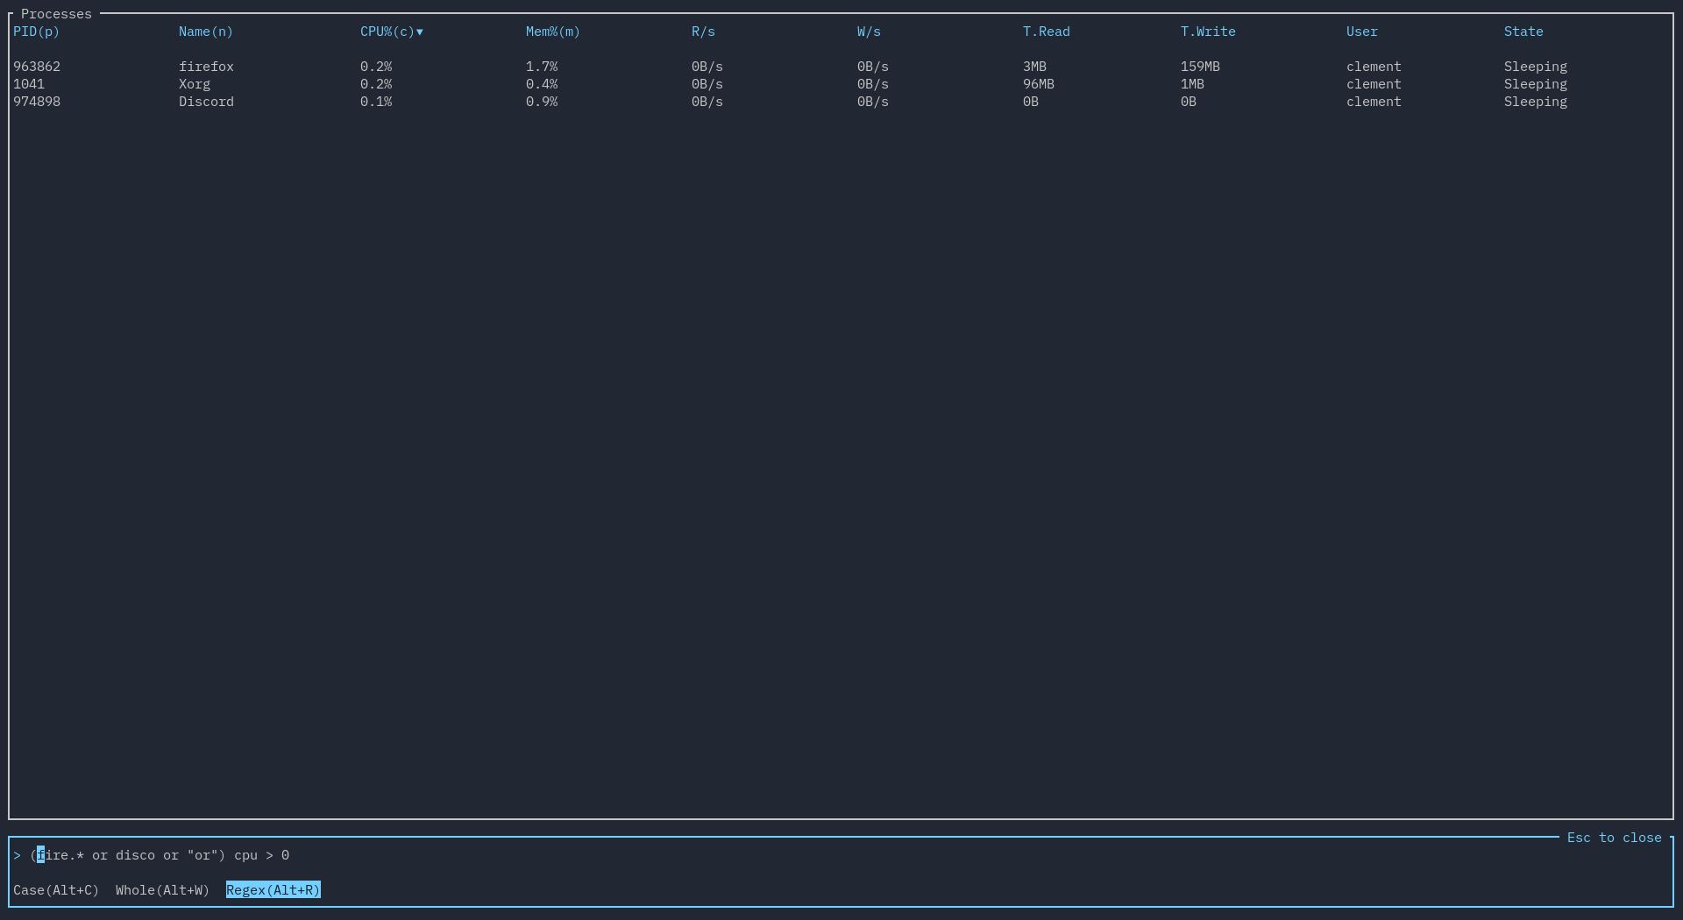Sort processes by T.Write

1207,32
